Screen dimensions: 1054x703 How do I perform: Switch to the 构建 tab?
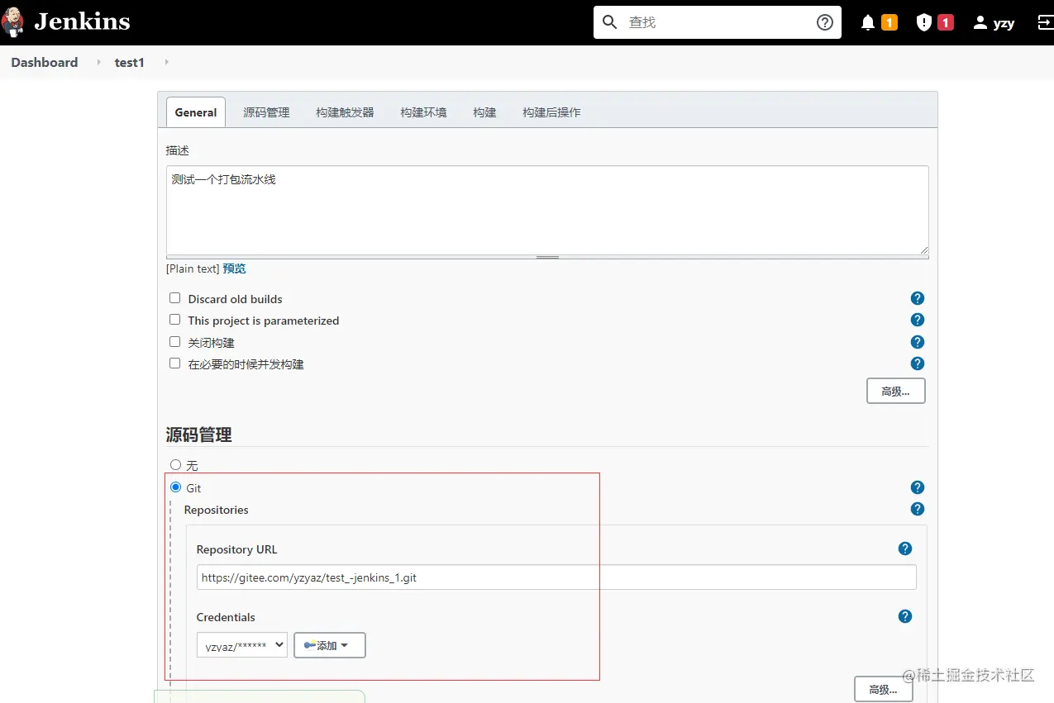pyautogui.click(x=484, y=112)
